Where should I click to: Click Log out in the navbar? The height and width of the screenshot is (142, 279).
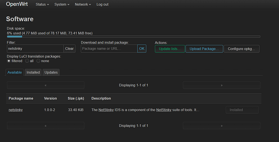coord(102,4)
